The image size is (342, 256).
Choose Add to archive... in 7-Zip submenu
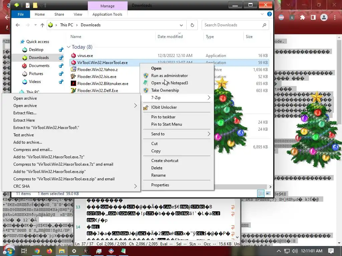tap(28, 142)
